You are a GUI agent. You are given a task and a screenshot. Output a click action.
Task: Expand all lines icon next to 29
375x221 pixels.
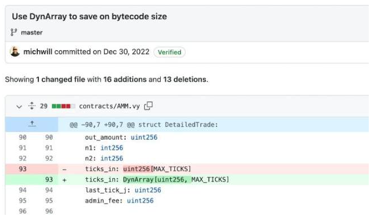(32, 106)
